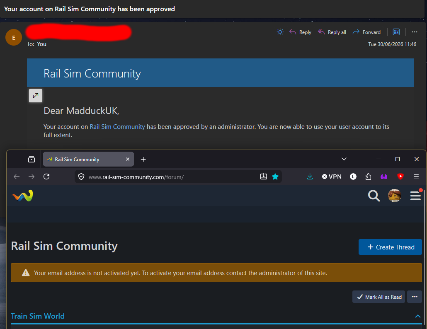Image resolution: width=427 pixels, height=329 pixels.
Task: Click the install/save page icon in address bar
Action: click(x=264, y=177)
